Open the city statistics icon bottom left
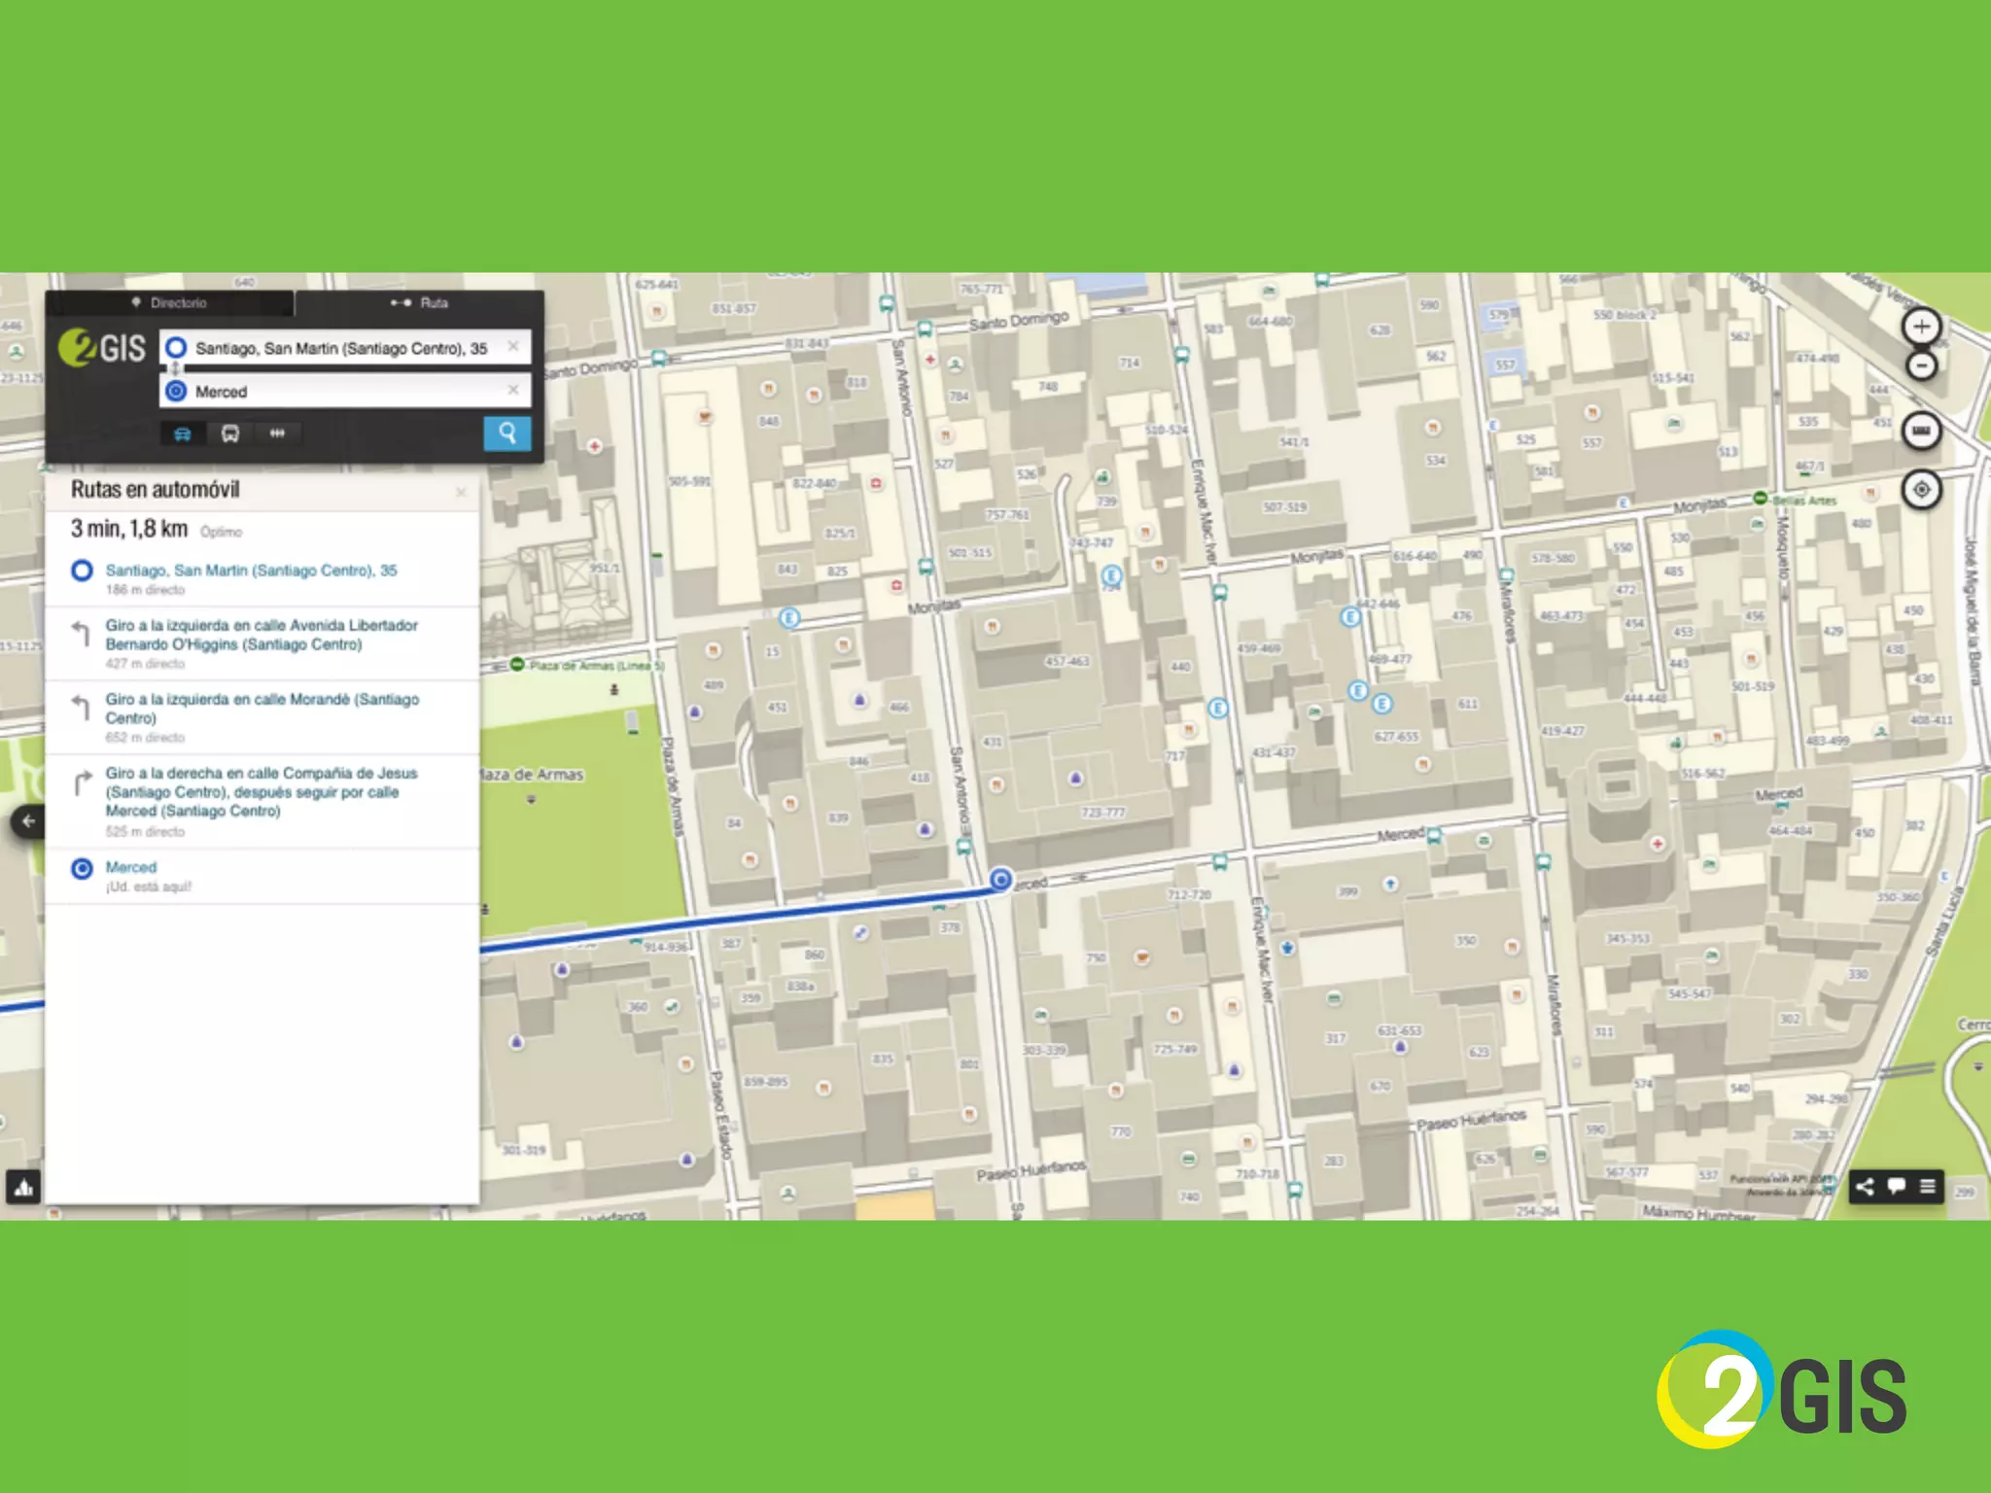 point(23,1187)
